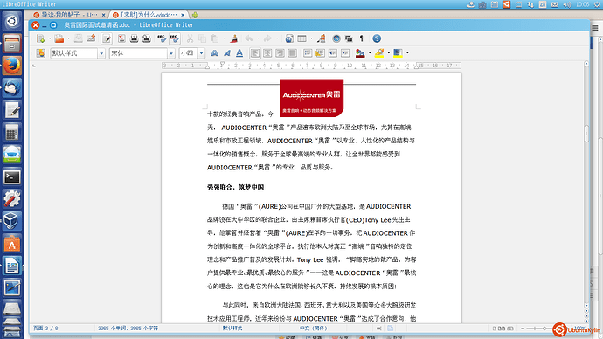Send document as e-mail icon
The image size is (603, 339).
point(91,38)
